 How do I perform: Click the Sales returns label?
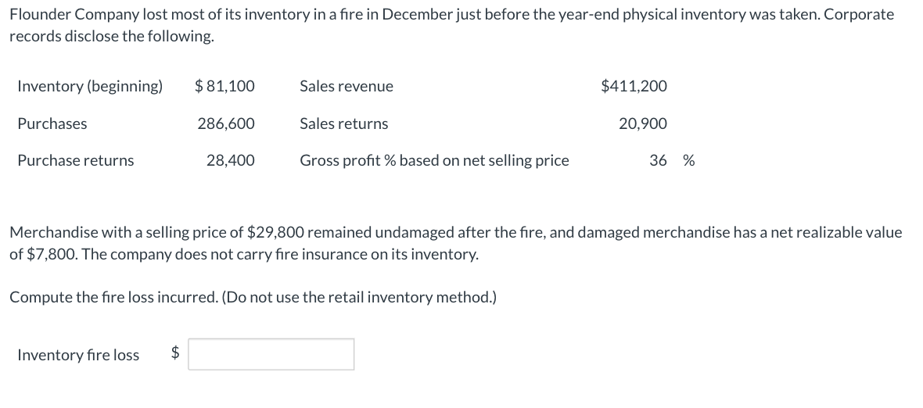point(343,123)
